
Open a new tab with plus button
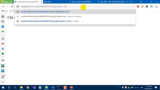[131, 2]
